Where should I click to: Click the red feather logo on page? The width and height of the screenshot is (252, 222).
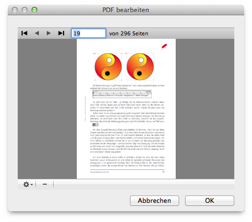[x=164, y=47]
